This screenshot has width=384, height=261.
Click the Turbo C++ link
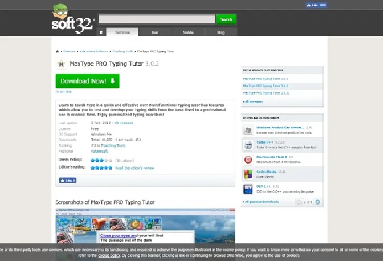tap(264, 142)
